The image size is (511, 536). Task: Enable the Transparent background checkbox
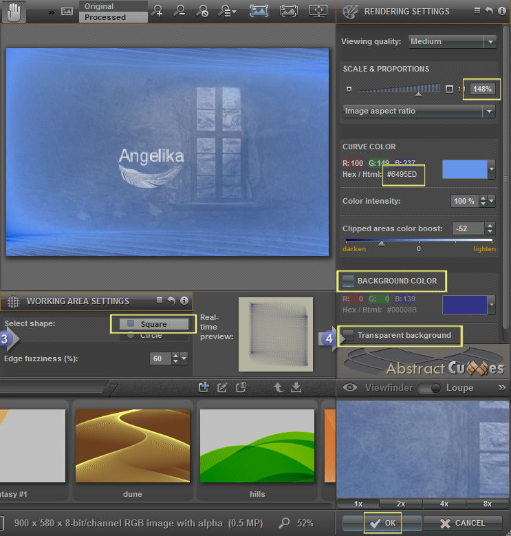coord(349,335)
